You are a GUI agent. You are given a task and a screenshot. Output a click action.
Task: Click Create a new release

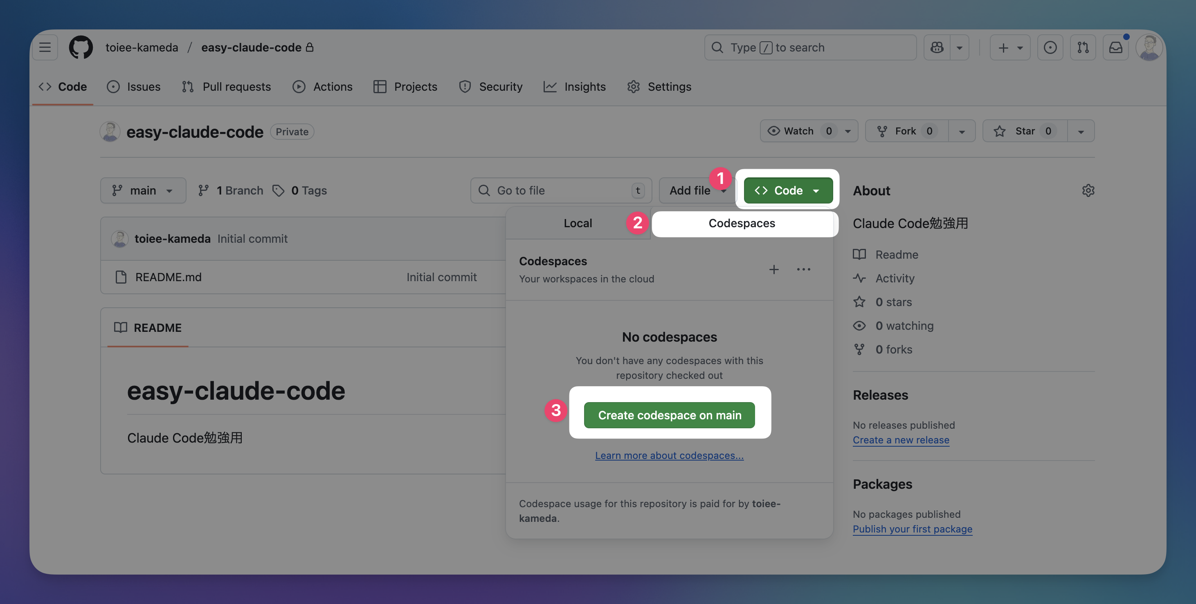click(x=901, y=439)
